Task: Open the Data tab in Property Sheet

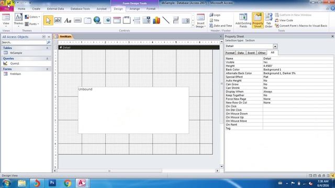Action: [x=241, y=53]
